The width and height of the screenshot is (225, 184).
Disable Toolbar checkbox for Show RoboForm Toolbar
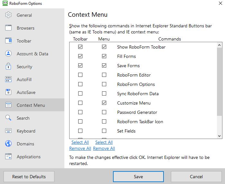[x=80, y=47]
